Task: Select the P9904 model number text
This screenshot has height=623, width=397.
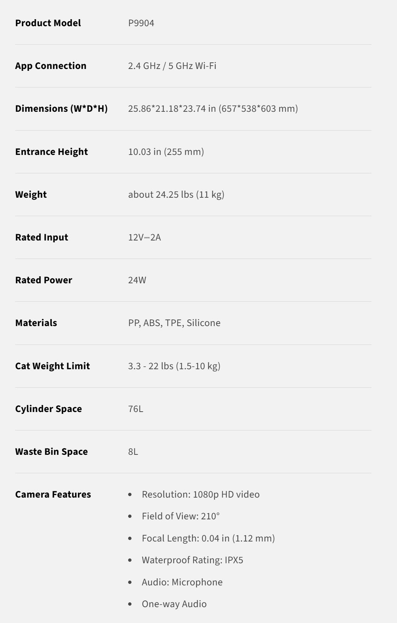Action: (141, 23)
